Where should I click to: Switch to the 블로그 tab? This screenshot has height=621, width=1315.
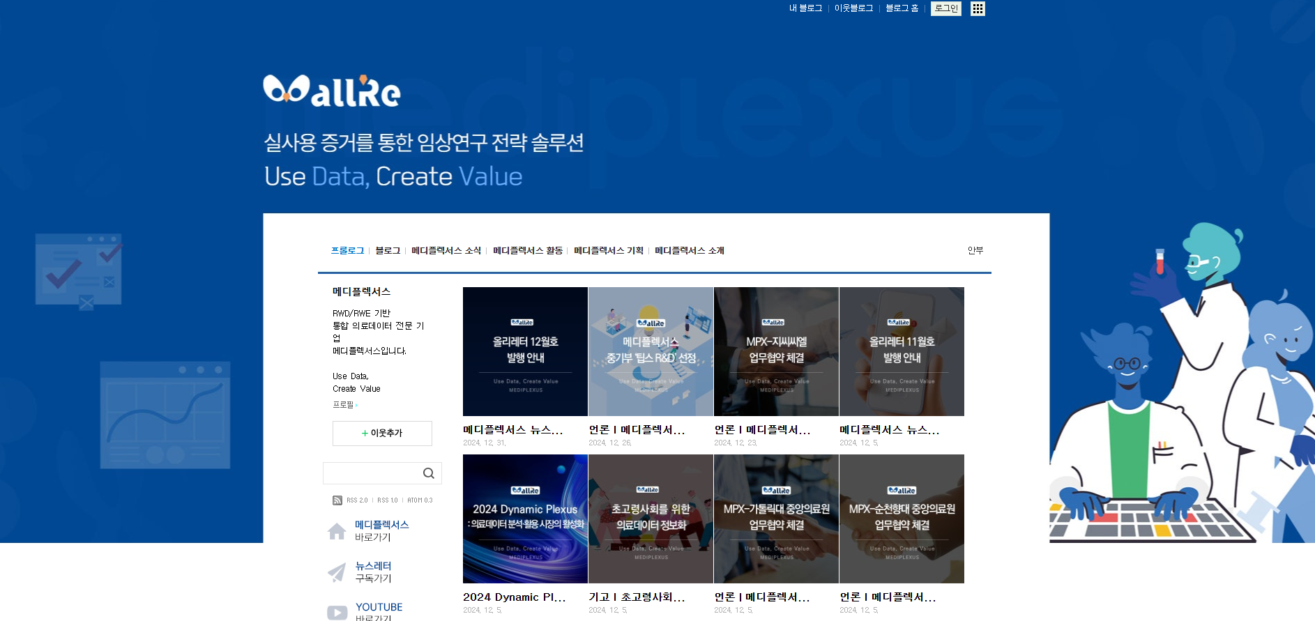click(388, 250)
